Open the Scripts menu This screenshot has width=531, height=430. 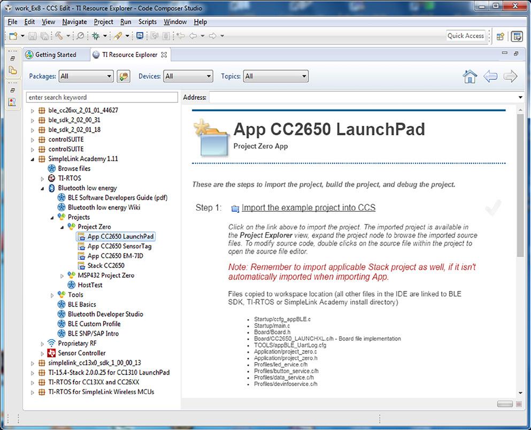(x=147, y=22)
